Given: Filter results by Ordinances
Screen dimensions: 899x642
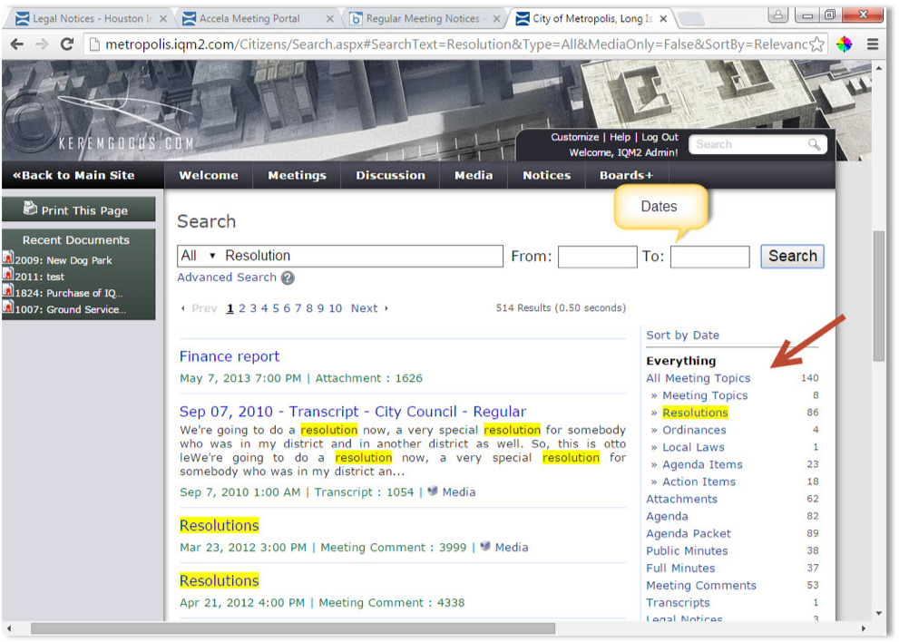Looking at the screenshot, I should (694, 430).
